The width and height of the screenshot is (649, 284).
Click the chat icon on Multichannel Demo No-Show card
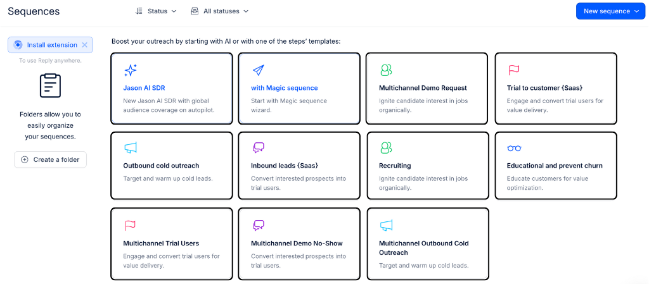pyautogui.click(x=259, y=225)
